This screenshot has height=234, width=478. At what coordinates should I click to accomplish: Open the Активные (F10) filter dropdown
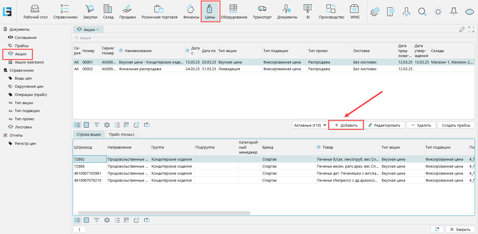(x=310, y=125)
